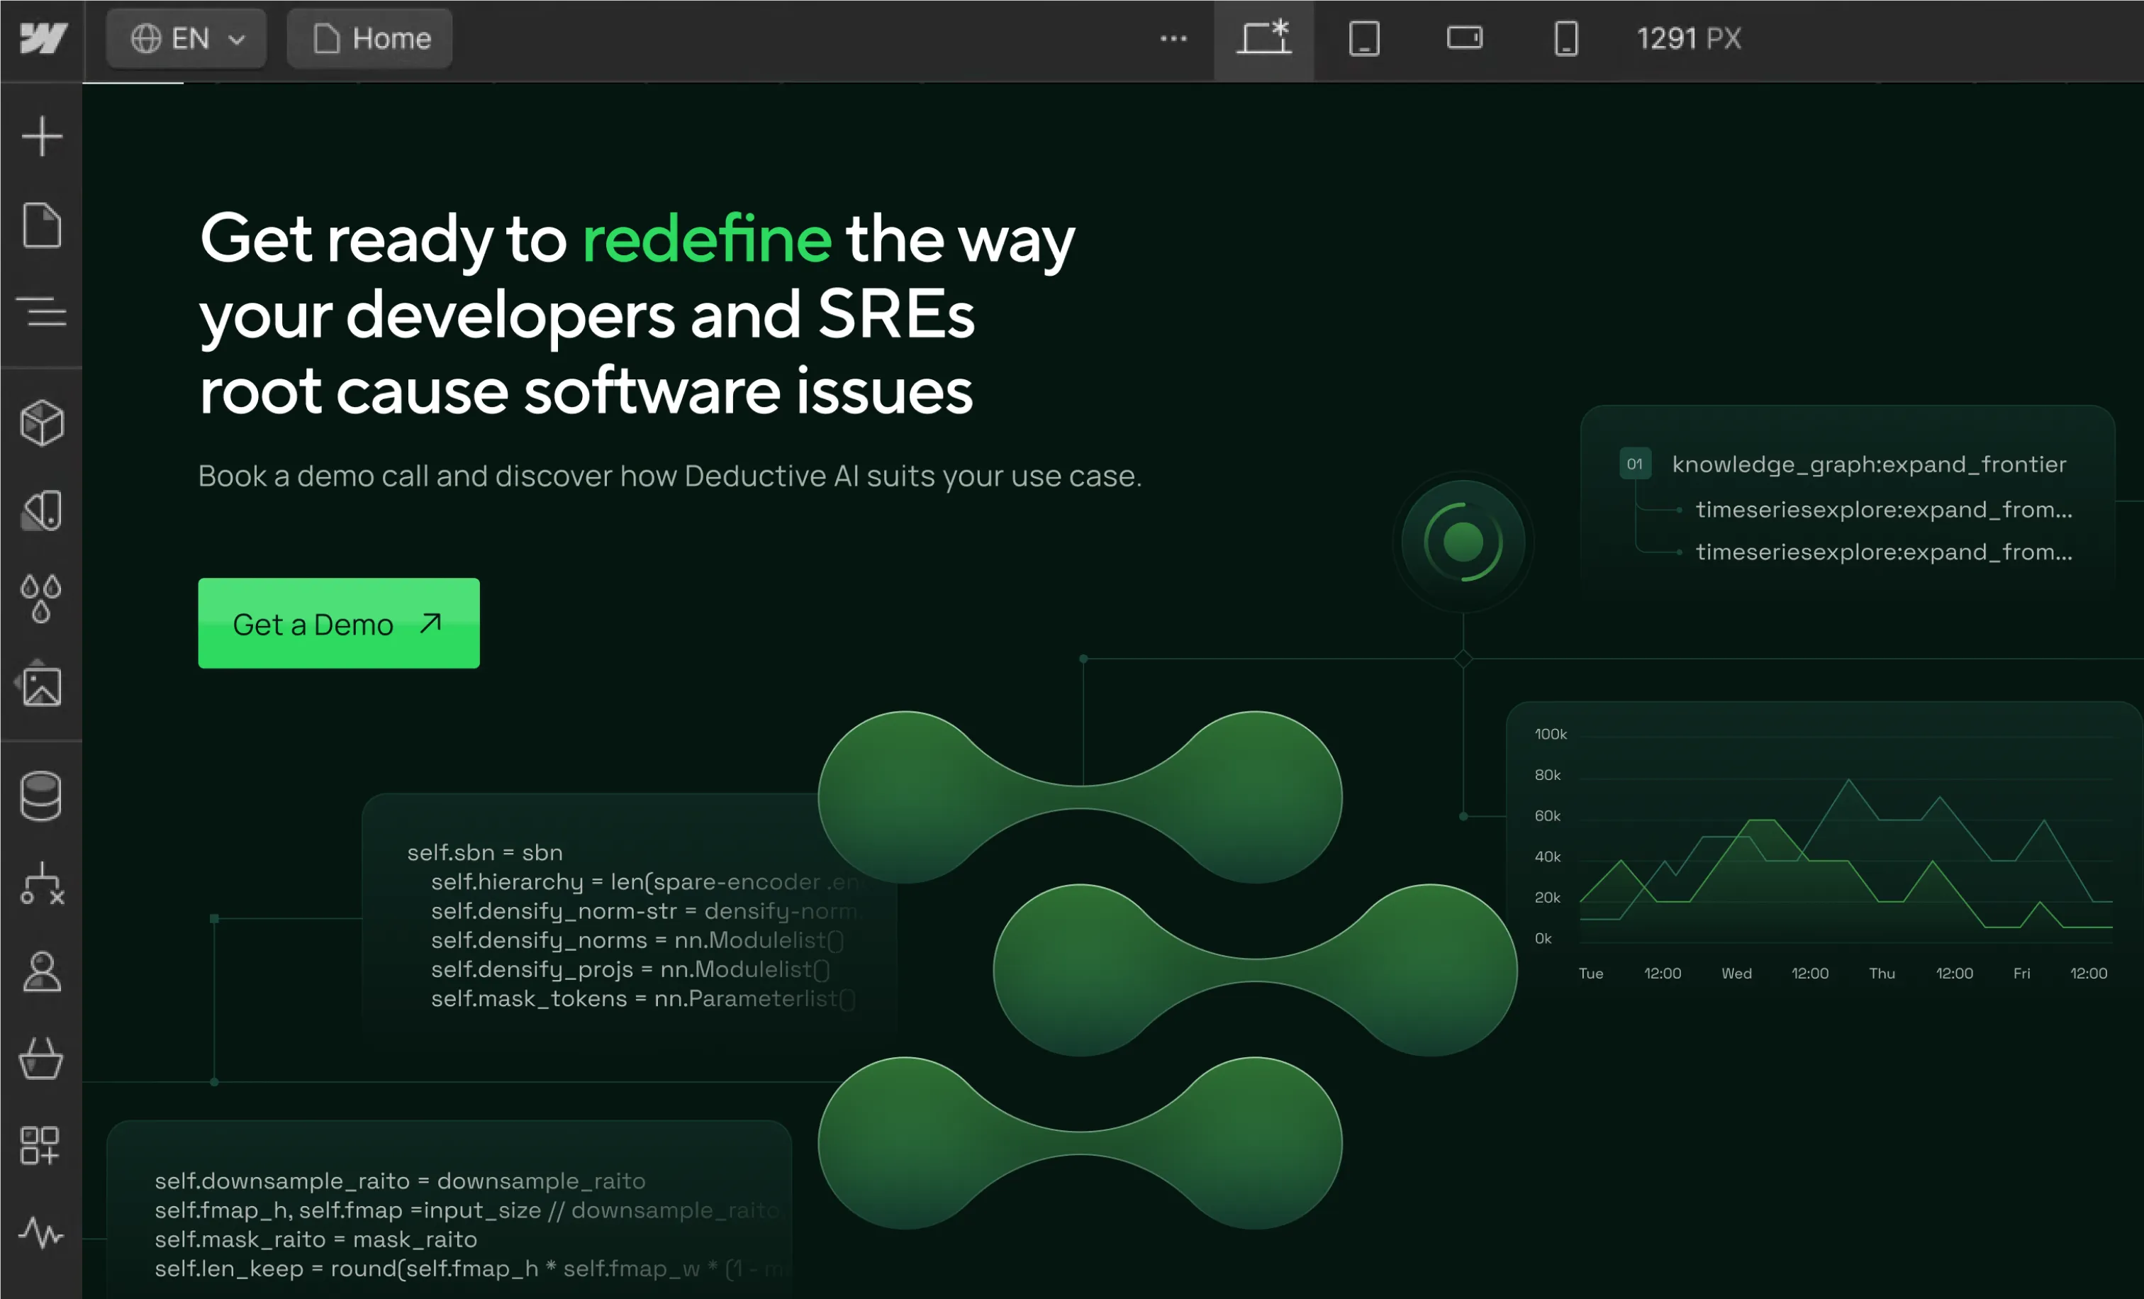Screen dimensions: 2144x1299
Task: Open the CMS database icon
Action: pos(42,796)
